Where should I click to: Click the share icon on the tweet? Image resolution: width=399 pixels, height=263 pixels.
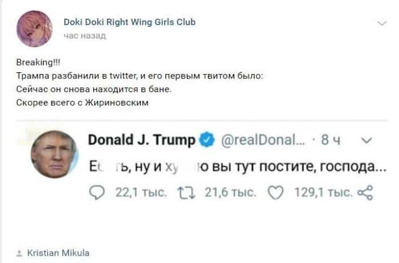coord(365,192)
